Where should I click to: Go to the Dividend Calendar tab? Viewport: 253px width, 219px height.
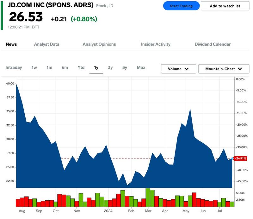[x=213, y=44]
